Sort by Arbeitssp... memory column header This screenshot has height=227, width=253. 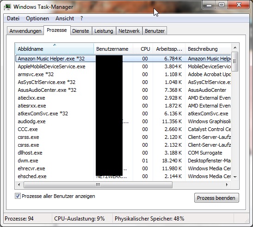click(169, 49)
